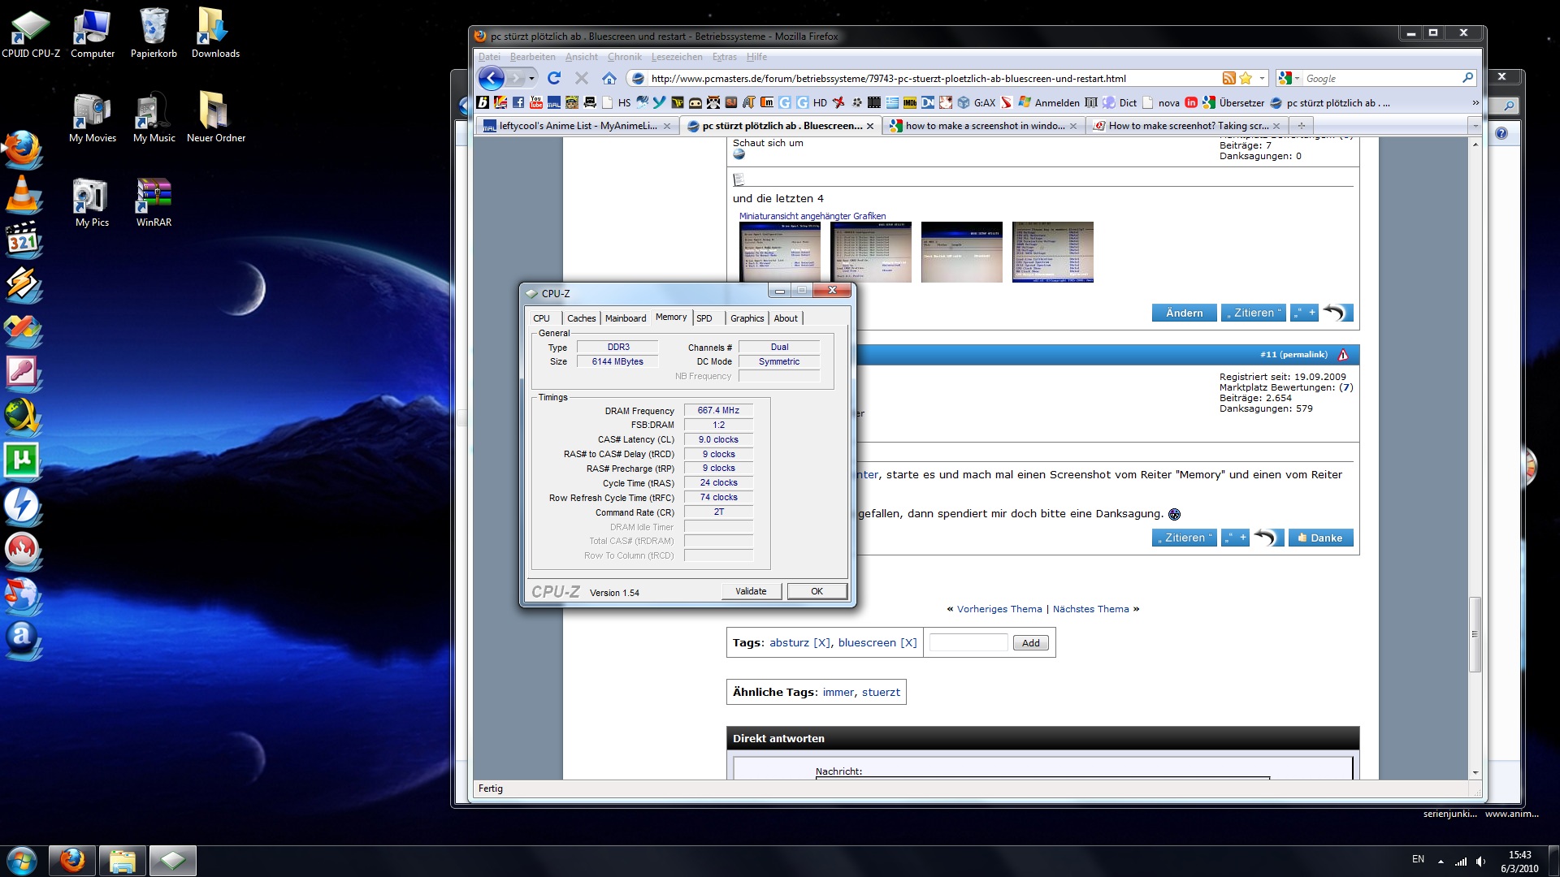
Task: Switch to Graphics tab in CPU-Z
Action: pos(747,318)
